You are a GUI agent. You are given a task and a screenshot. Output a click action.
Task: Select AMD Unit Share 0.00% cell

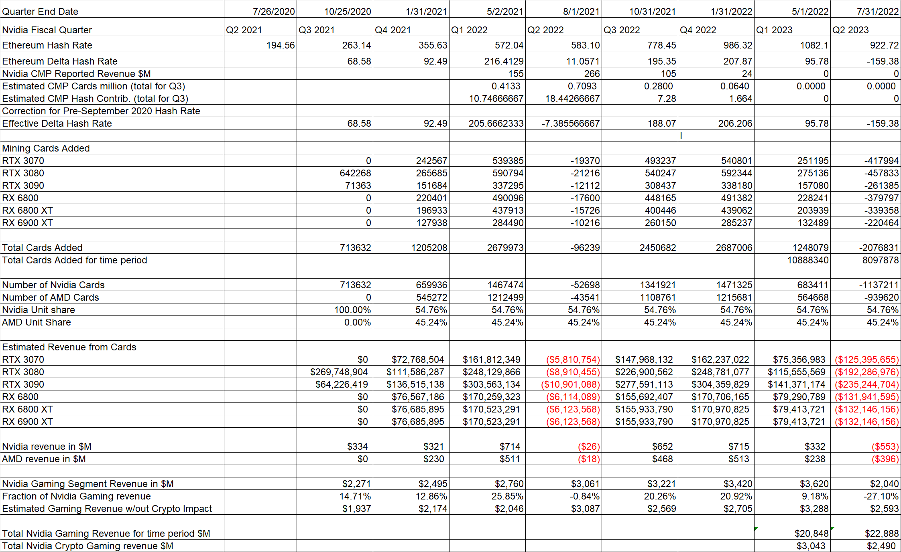click(x=335, y=322)
